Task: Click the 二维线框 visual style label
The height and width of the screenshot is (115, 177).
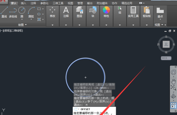Action: tap(17, 30)
